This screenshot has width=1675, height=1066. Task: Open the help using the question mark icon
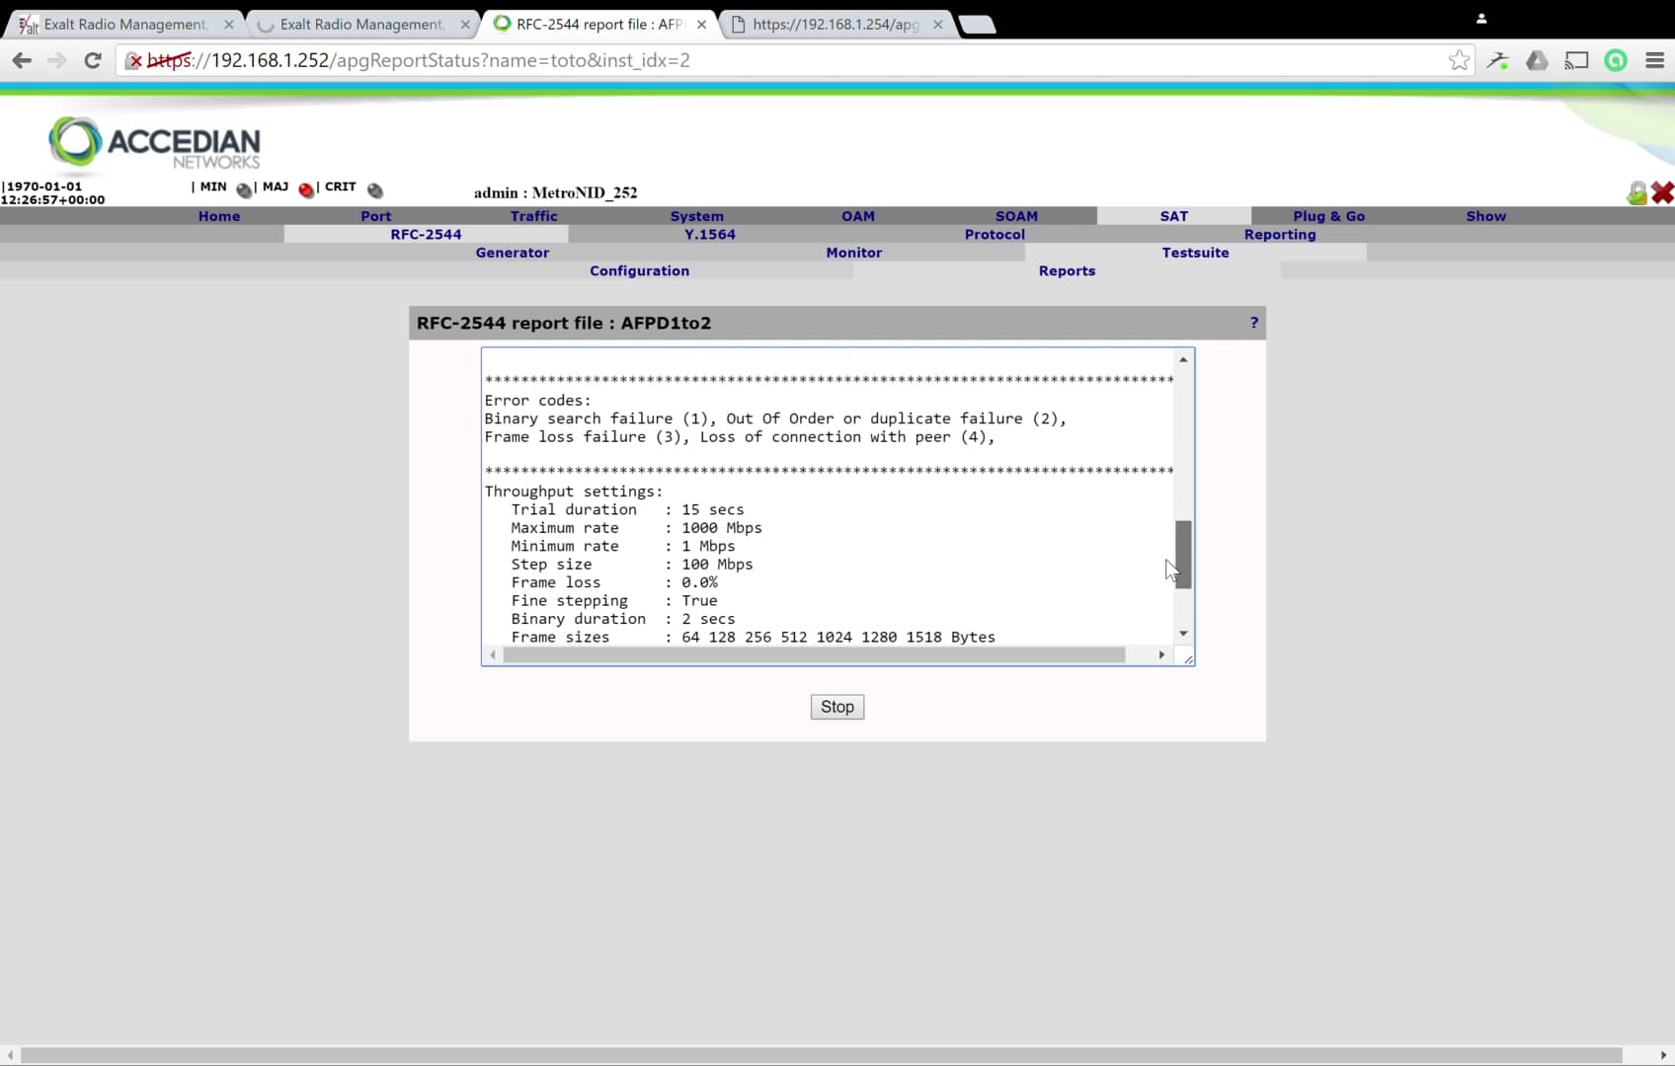tap(1253, 323)
